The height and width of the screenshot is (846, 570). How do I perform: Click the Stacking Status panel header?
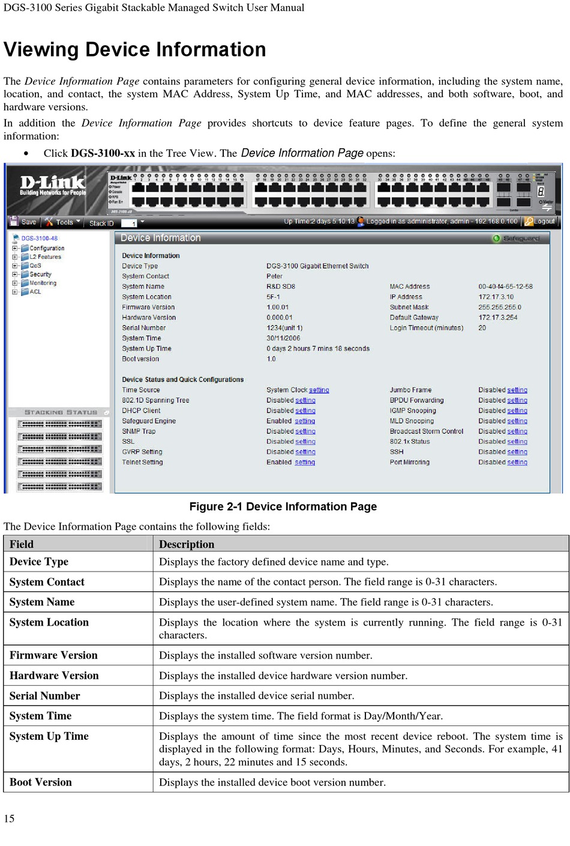[59, 412]
